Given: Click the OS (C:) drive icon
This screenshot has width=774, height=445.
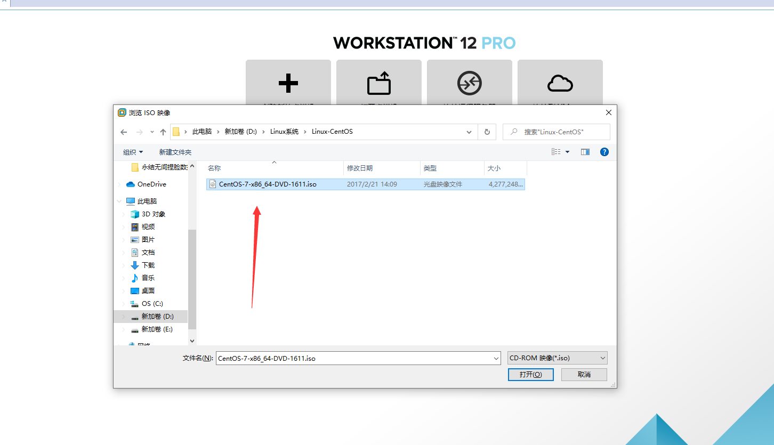Looking at the screenshot, I should coord(135,304).
